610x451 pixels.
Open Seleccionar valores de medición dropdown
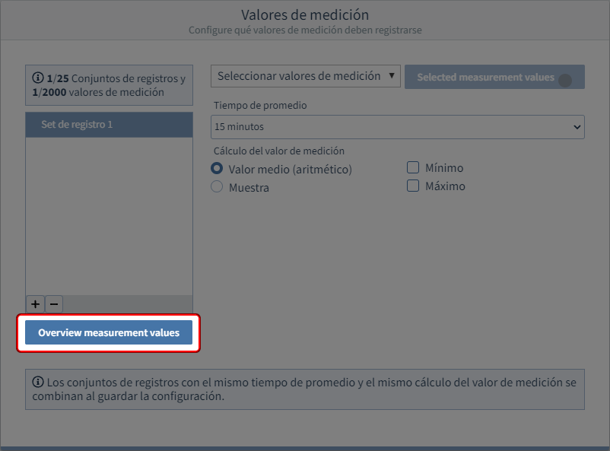(306, 76)
